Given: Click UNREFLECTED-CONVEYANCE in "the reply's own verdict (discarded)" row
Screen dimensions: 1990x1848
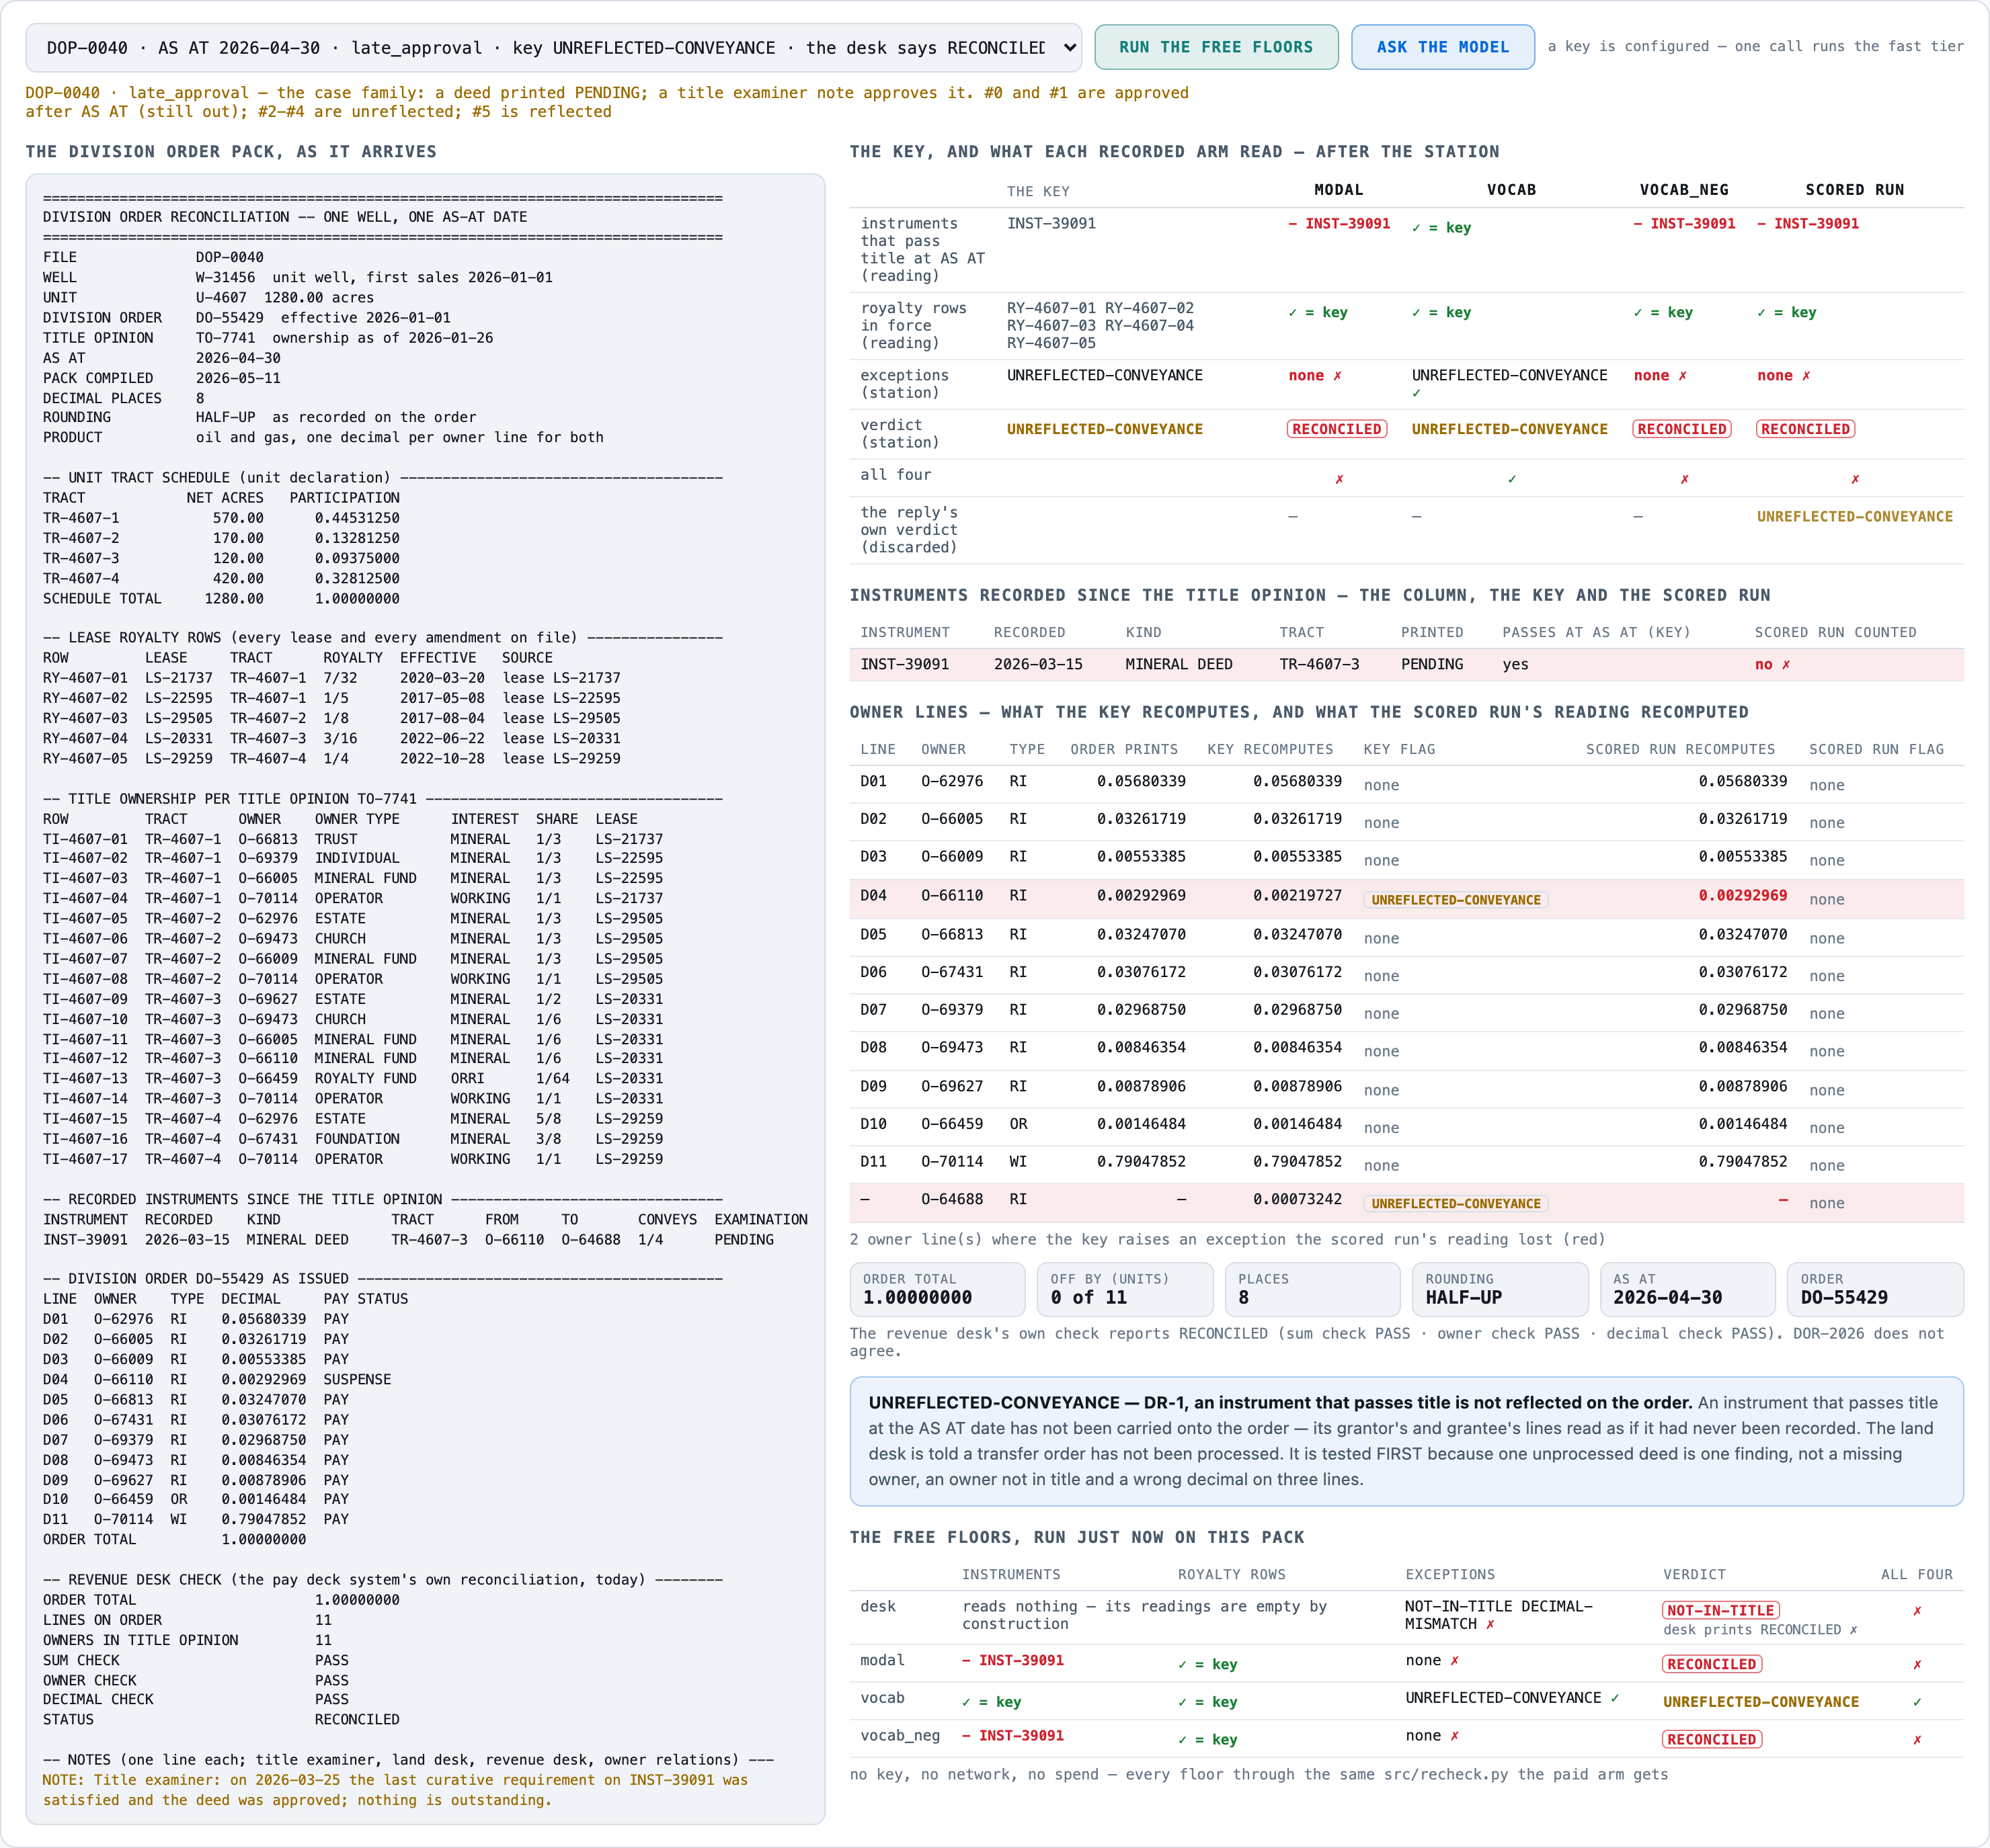Looking at the screenshot, I should [1854, 517].
